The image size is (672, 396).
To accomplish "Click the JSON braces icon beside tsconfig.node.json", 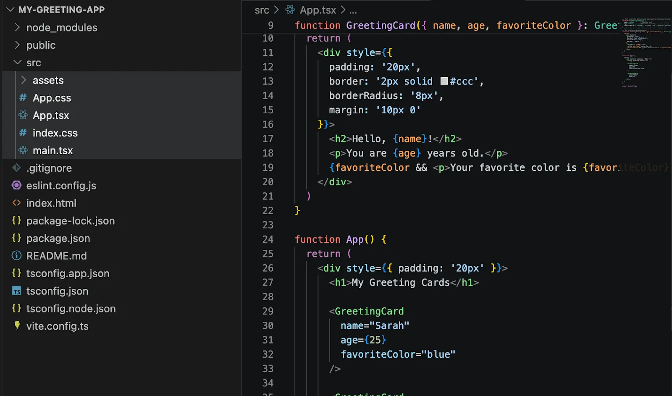I will click(x=16, y=308).
